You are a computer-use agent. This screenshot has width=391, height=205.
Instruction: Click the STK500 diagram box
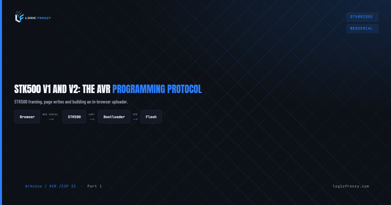(x=74, y=117)
